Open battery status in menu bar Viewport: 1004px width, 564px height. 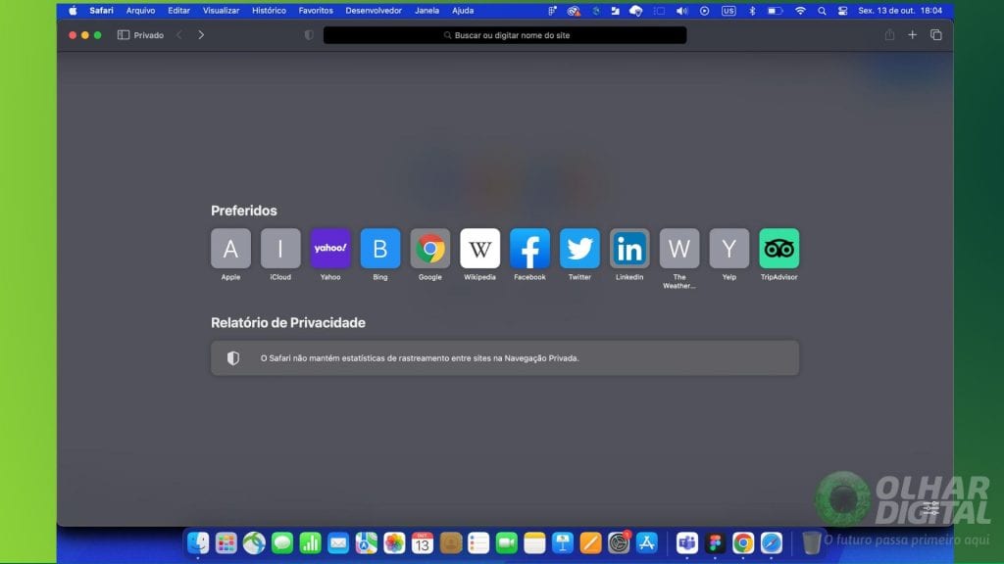tap(776, 10)
